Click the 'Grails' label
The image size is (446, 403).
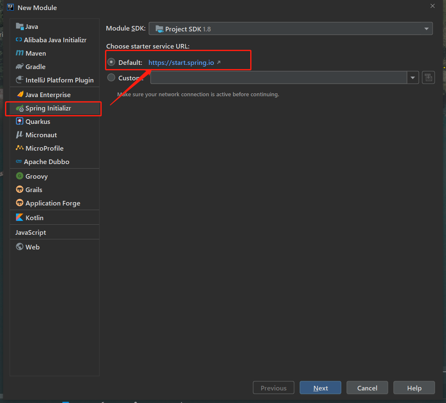click(x=34, y=190)
